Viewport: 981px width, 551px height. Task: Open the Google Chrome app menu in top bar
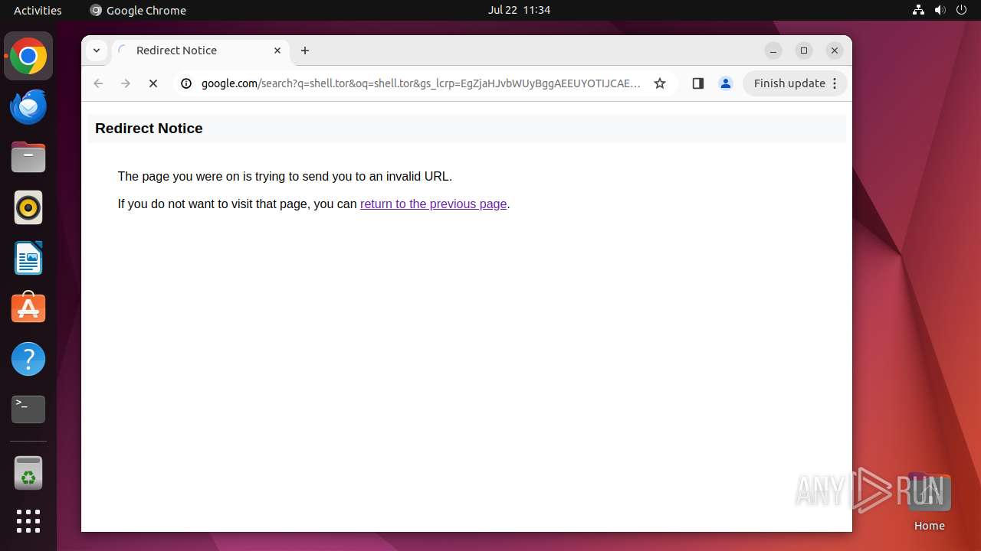pos(138,10)
